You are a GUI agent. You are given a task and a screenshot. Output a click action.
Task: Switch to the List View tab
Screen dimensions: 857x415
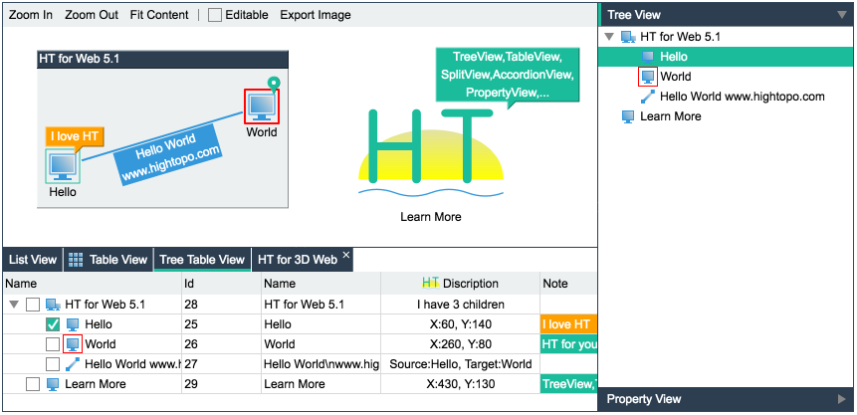pyautogui.click(x=33, y=260)
